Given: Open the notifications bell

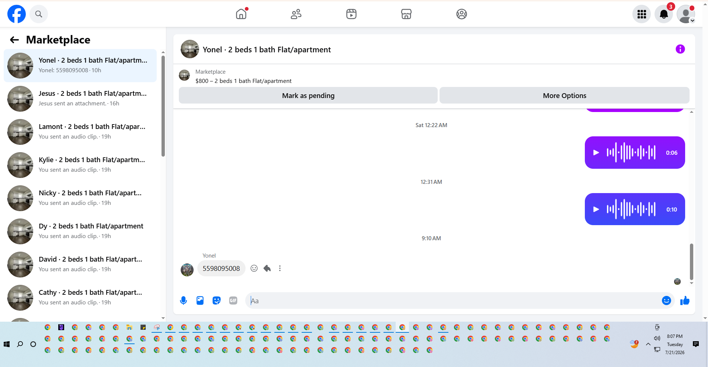Looking at the screenshot, I should point(664,14).
